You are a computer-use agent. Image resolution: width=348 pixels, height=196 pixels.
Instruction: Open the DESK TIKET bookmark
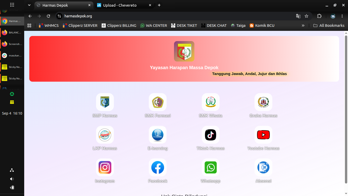click(x=184, y=26)
